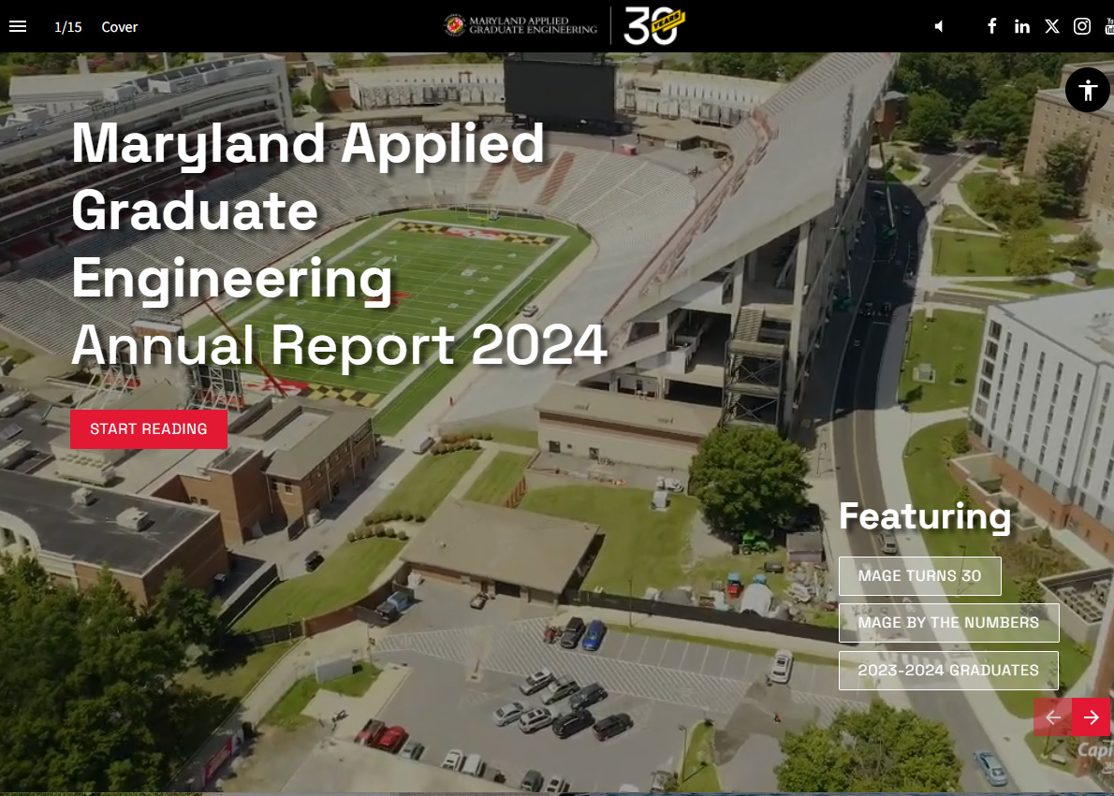Toggle the sound mute speaker icon
The width and height of the screenshot is (1114, 796).
(939, 26)
